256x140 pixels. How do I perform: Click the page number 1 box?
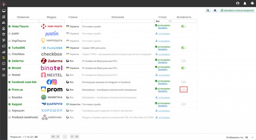coord(65,137)
